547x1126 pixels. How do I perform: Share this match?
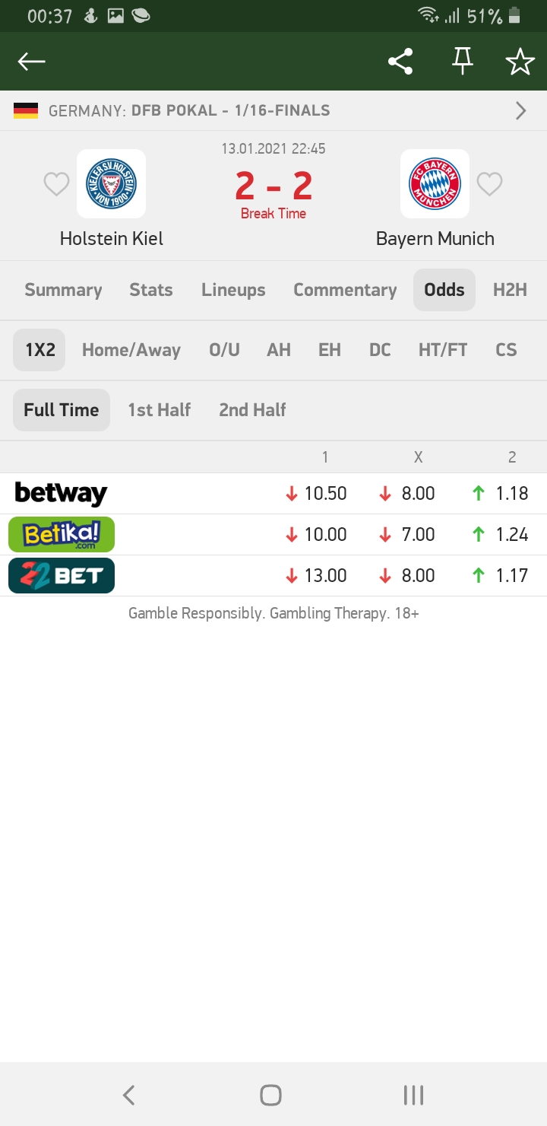(x=400, y=62)
